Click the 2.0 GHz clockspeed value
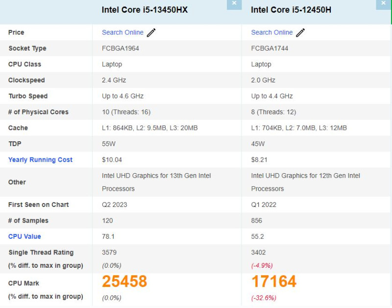The image size is (392, 308). click(x=263, y=80)
